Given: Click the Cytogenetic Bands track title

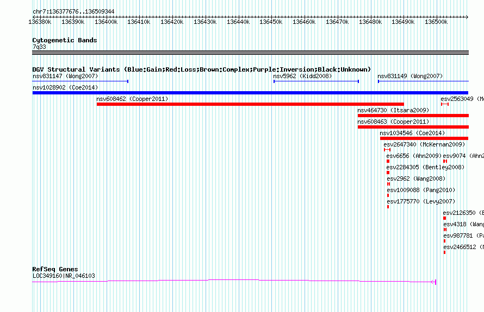Looking at the screenshot, I should pyautogui.click(x=65, y=40).
